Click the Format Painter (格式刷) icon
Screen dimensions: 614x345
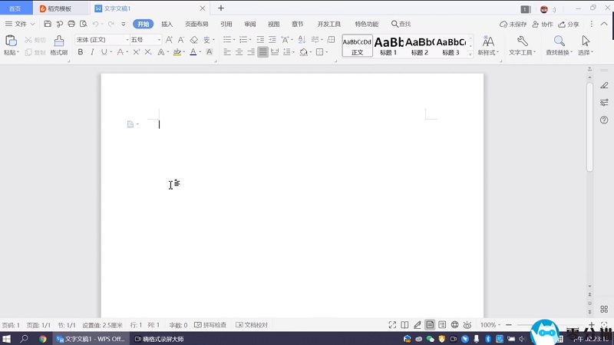(x=59, y=44)
